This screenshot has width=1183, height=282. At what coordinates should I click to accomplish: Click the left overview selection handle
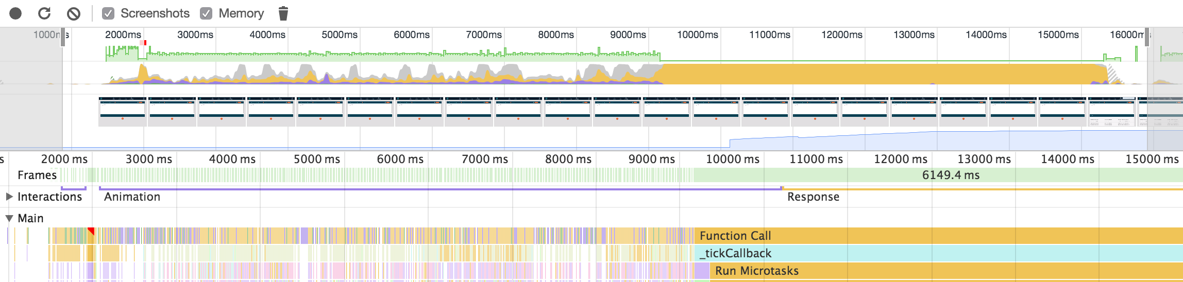pyautogui.click(x=63, y=38)
